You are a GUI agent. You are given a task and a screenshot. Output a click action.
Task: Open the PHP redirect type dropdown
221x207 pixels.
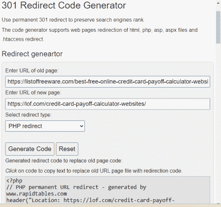[45, 126]
